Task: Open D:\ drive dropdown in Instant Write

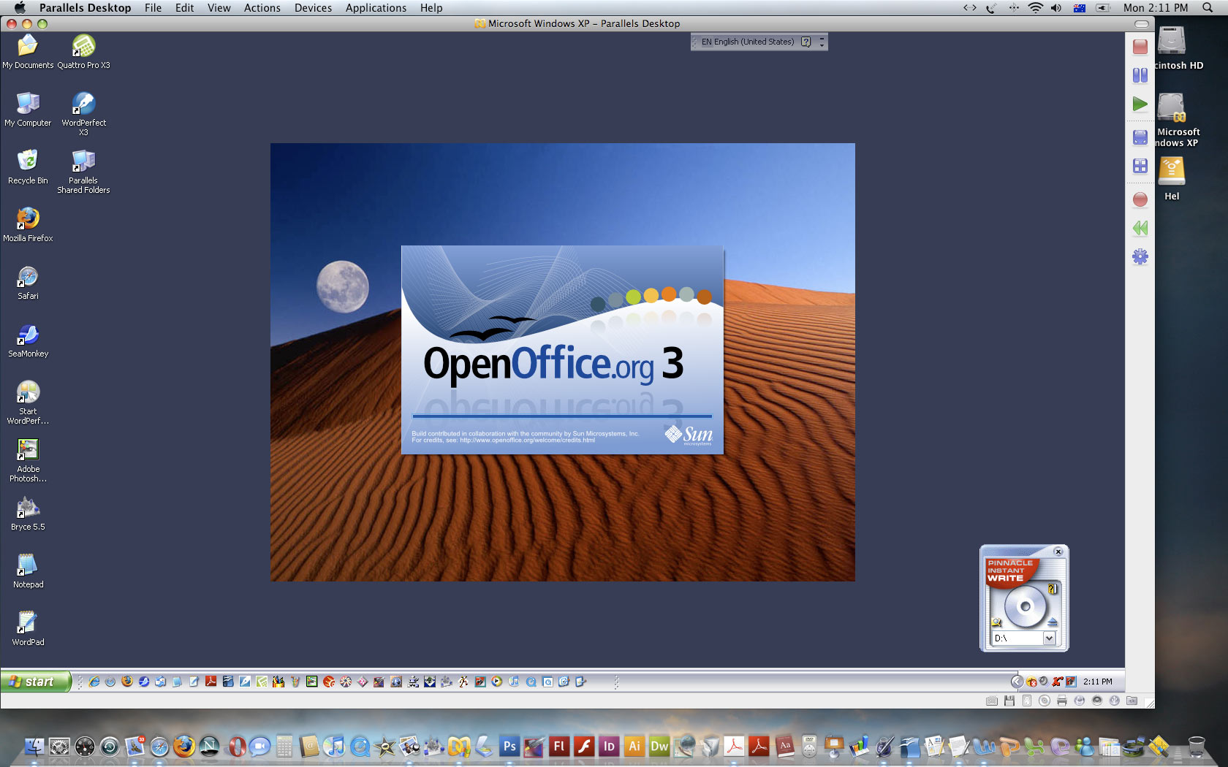Action: [1049, 638]
